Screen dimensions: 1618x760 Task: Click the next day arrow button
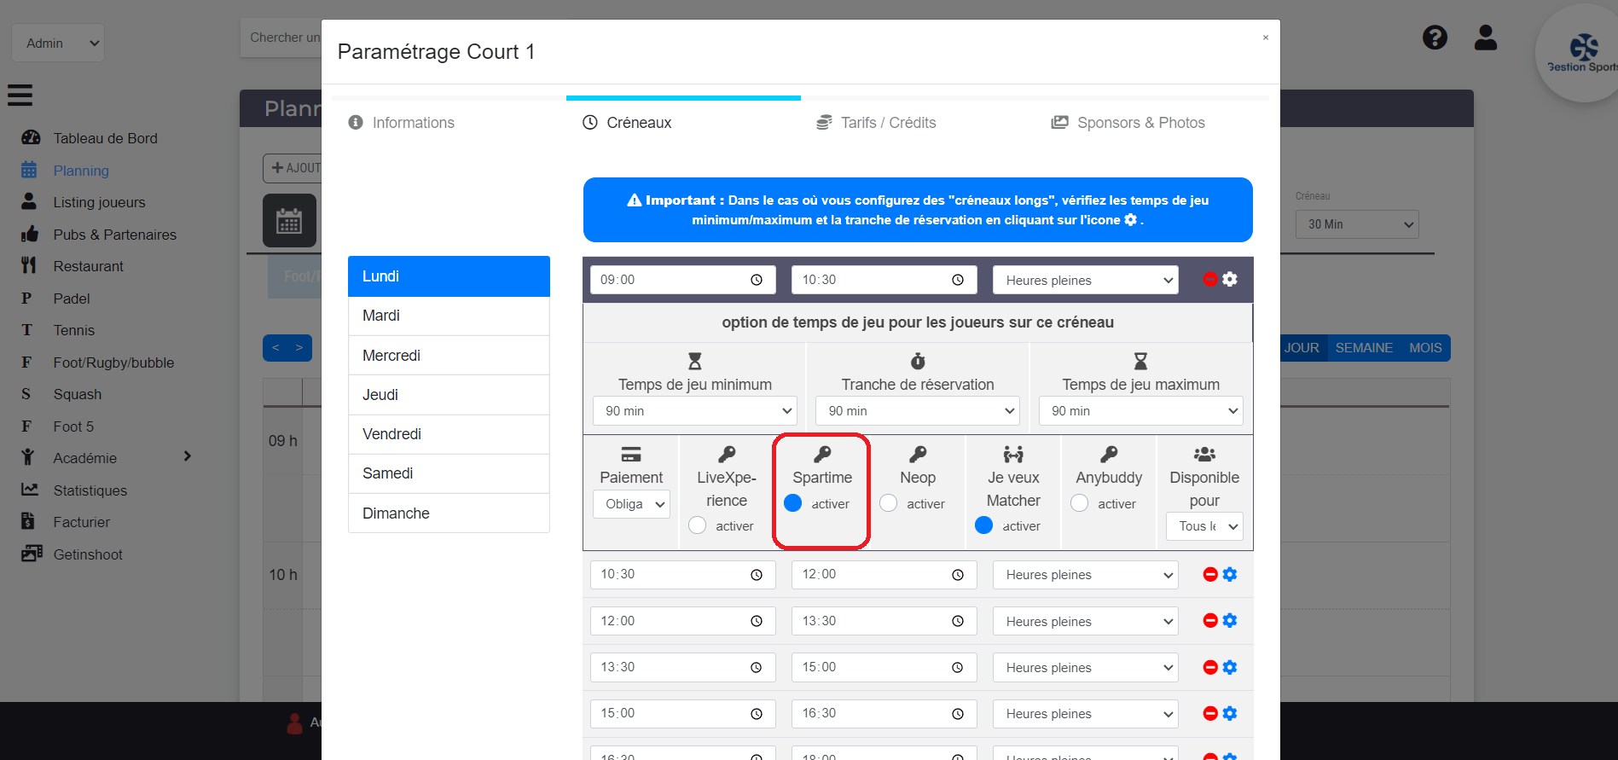[299, 348]
